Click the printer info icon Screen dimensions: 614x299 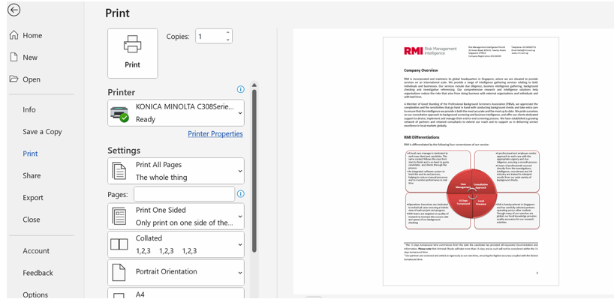pos(240,89)
